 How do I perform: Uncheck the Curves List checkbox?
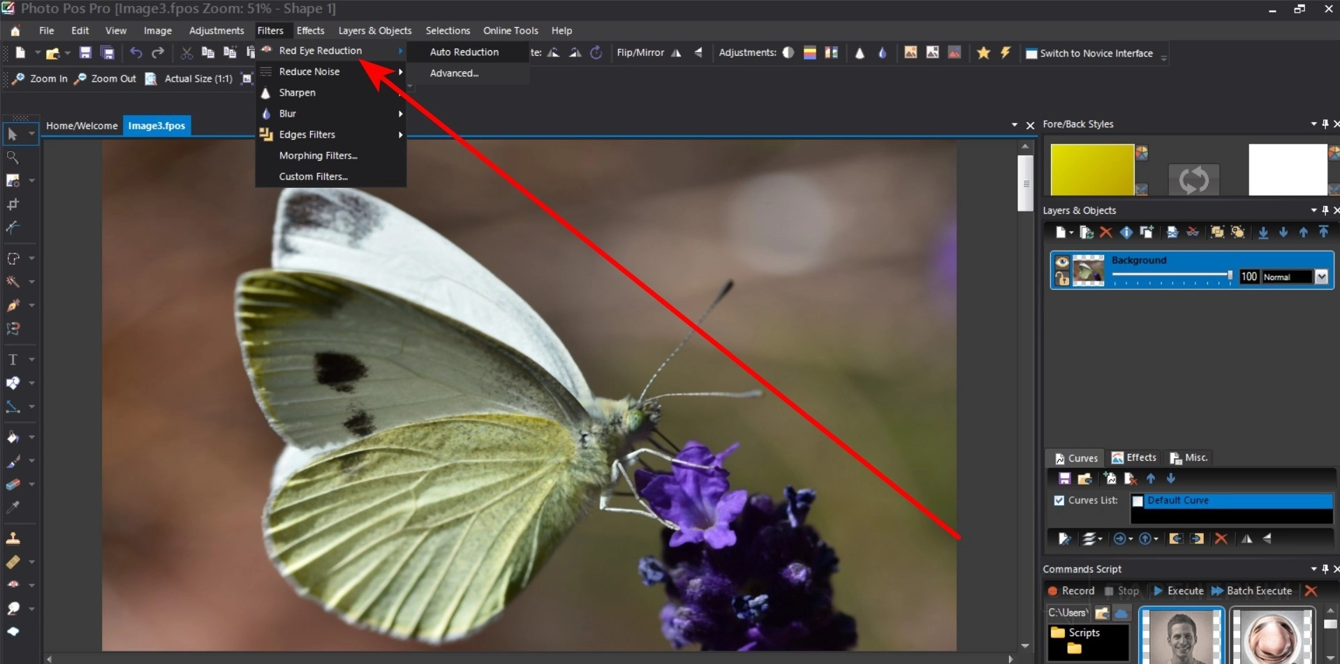click(1059, 501)
